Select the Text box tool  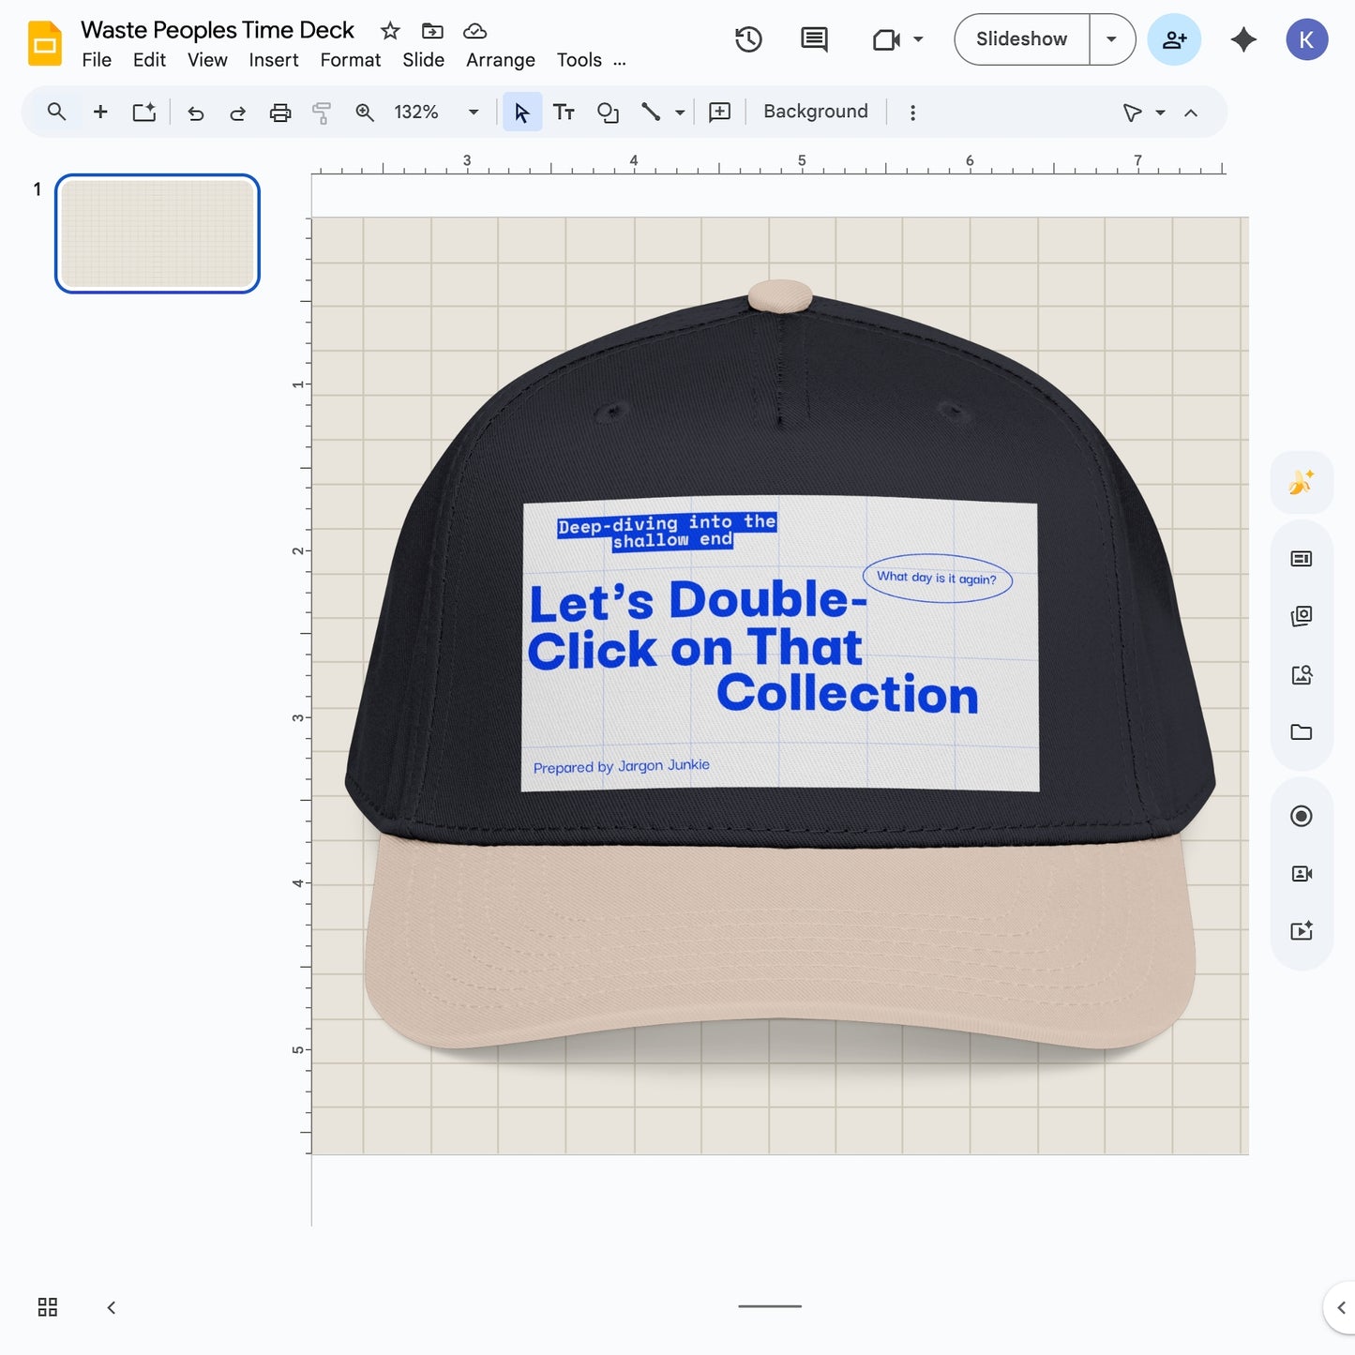564,113
